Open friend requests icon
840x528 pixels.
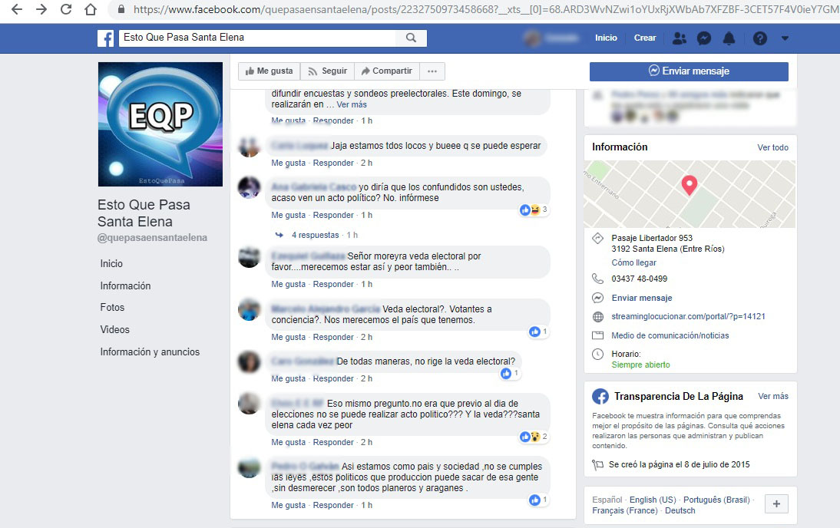679,38
